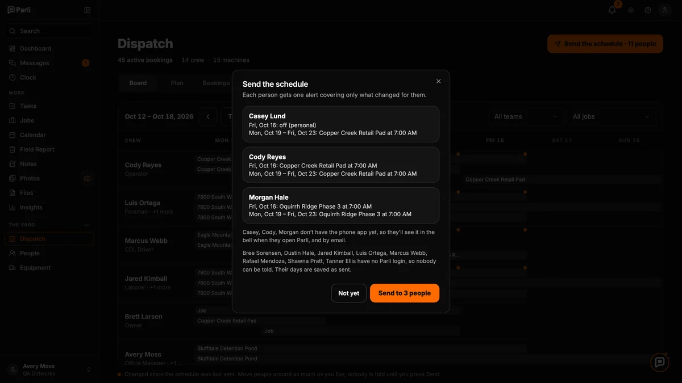
Task: Click the FRI 16 column header
Action: [494, 140]
